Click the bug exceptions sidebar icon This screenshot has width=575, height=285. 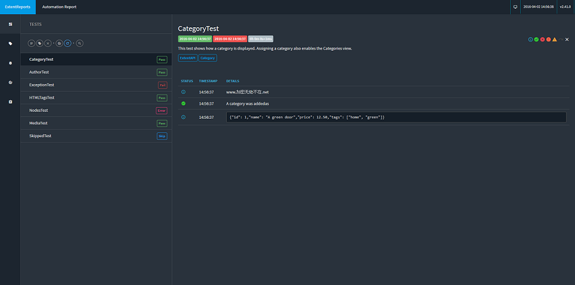10,63
